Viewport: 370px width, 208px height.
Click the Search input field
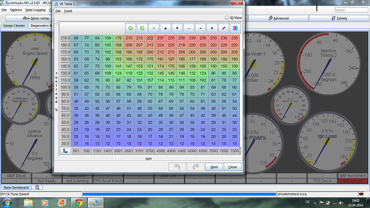click(352, 10)
